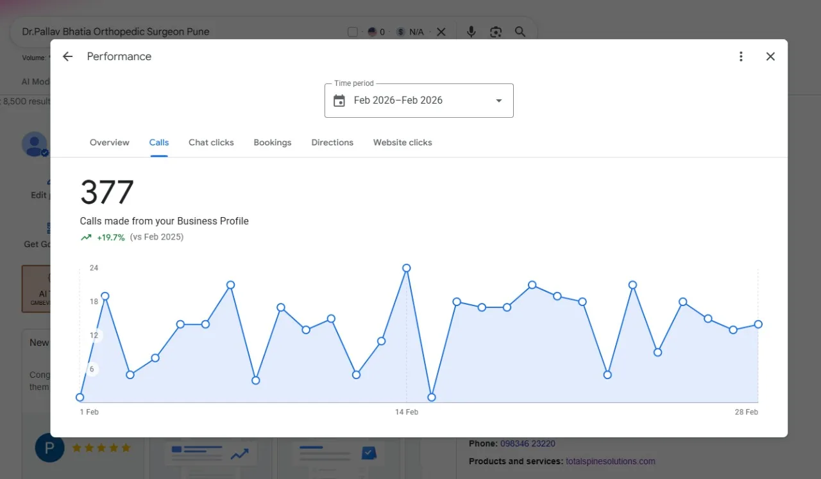Expand the Time period dropdown arrow
The width and height of the screenshot is (821, 479).
(498, 101)
